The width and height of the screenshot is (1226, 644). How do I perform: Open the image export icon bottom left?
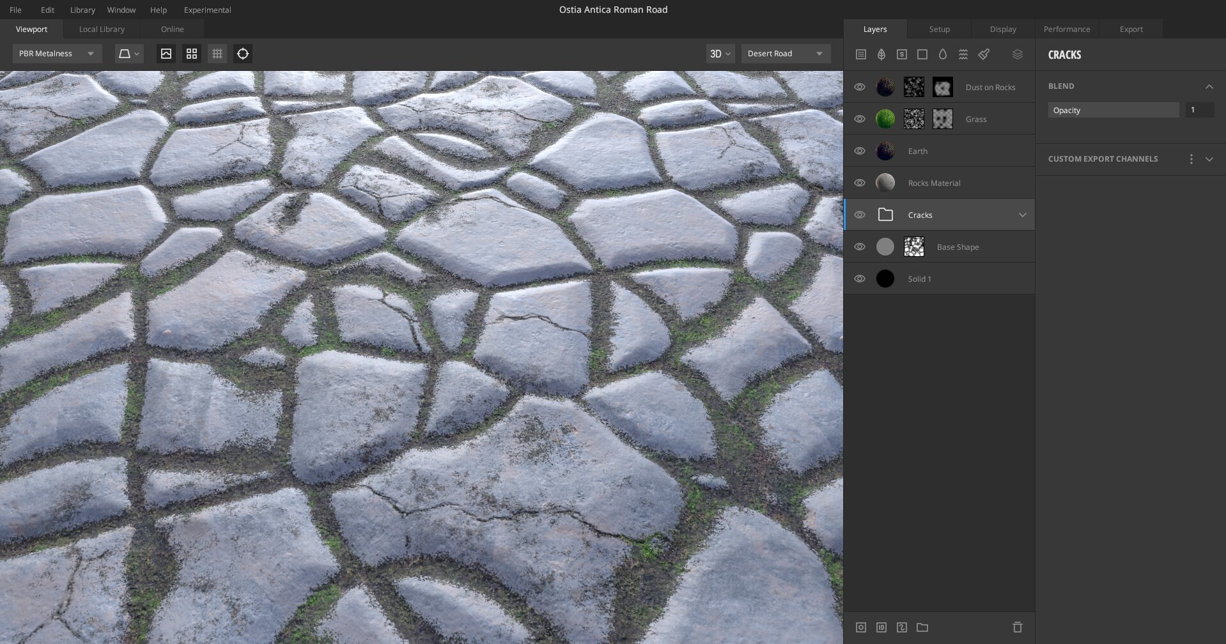click(x=861, y=627)
